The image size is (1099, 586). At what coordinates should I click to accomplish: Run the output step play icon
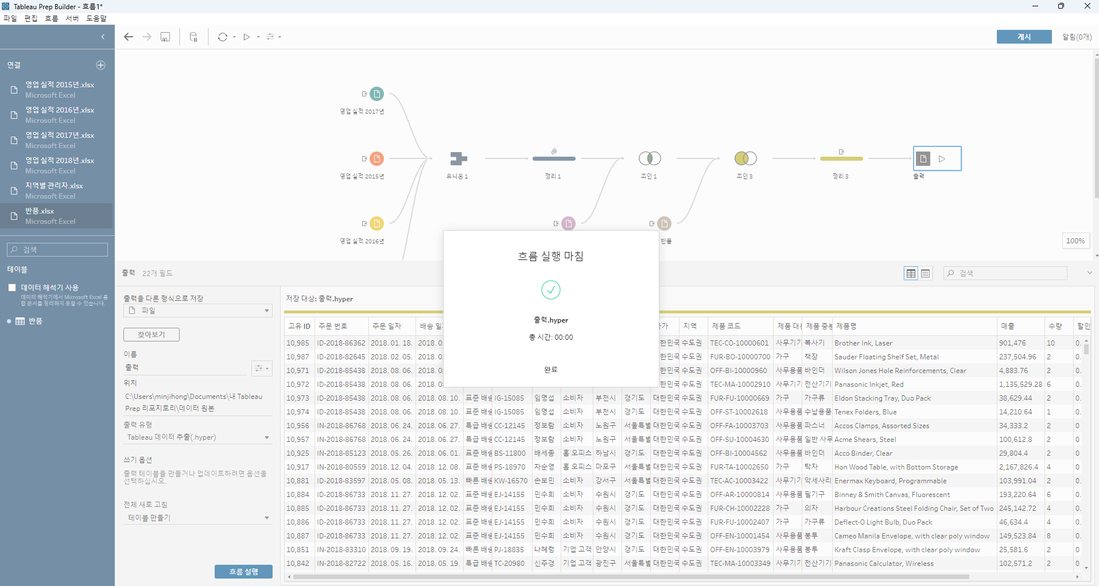coord(942,158)
